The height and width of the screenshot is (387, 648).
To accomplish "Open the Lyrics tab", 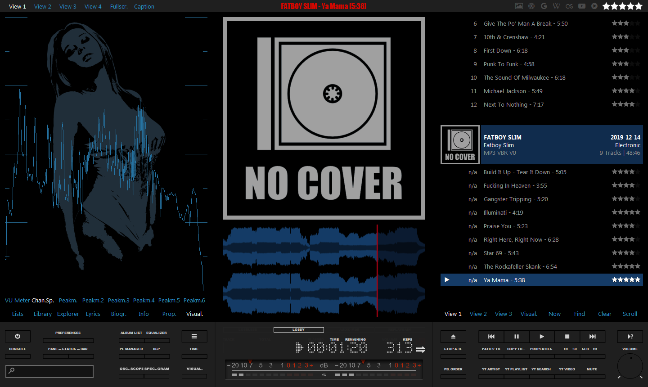I will (93, 314).
